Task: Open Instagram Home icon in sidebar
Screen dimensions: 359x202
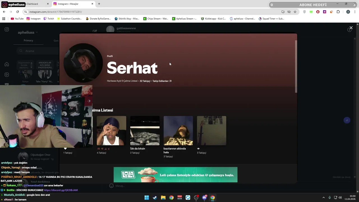Action: tap(7, 64)
